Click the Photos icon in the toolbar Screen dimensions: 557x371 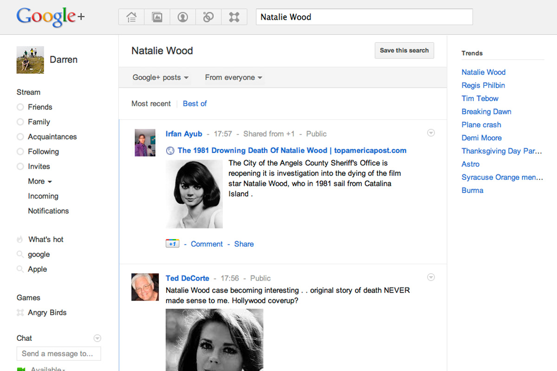(x=157, y=17)
